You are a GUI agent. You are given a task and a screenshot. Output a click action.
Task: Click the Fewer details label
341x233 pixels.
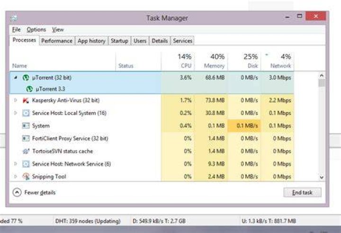pos(40,193)
